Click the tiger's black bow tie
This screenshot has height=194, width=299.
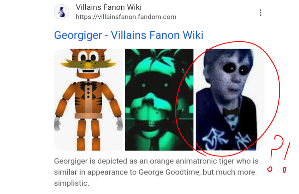pos(88,85)
